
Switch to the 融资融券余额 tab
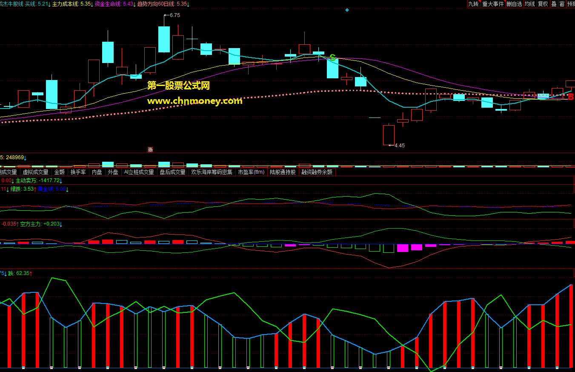(x=317, y=172)
